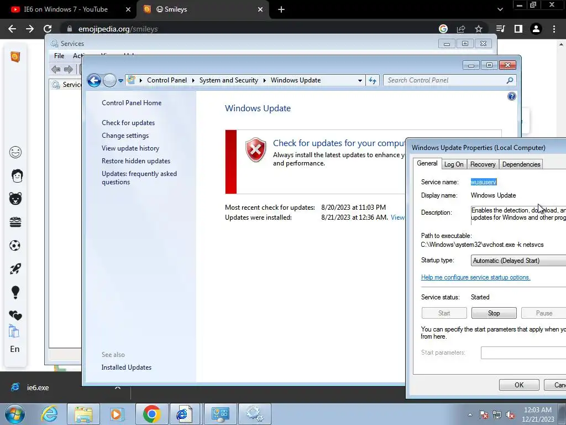
Task: Click Change settings link
Action: click(x=125, y=136)
